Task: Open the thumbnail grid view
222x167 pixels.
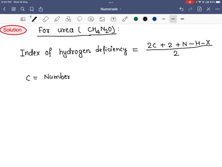Action: (13, 9)
